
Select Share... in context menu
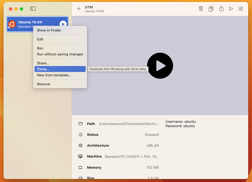tap(43, 63)
